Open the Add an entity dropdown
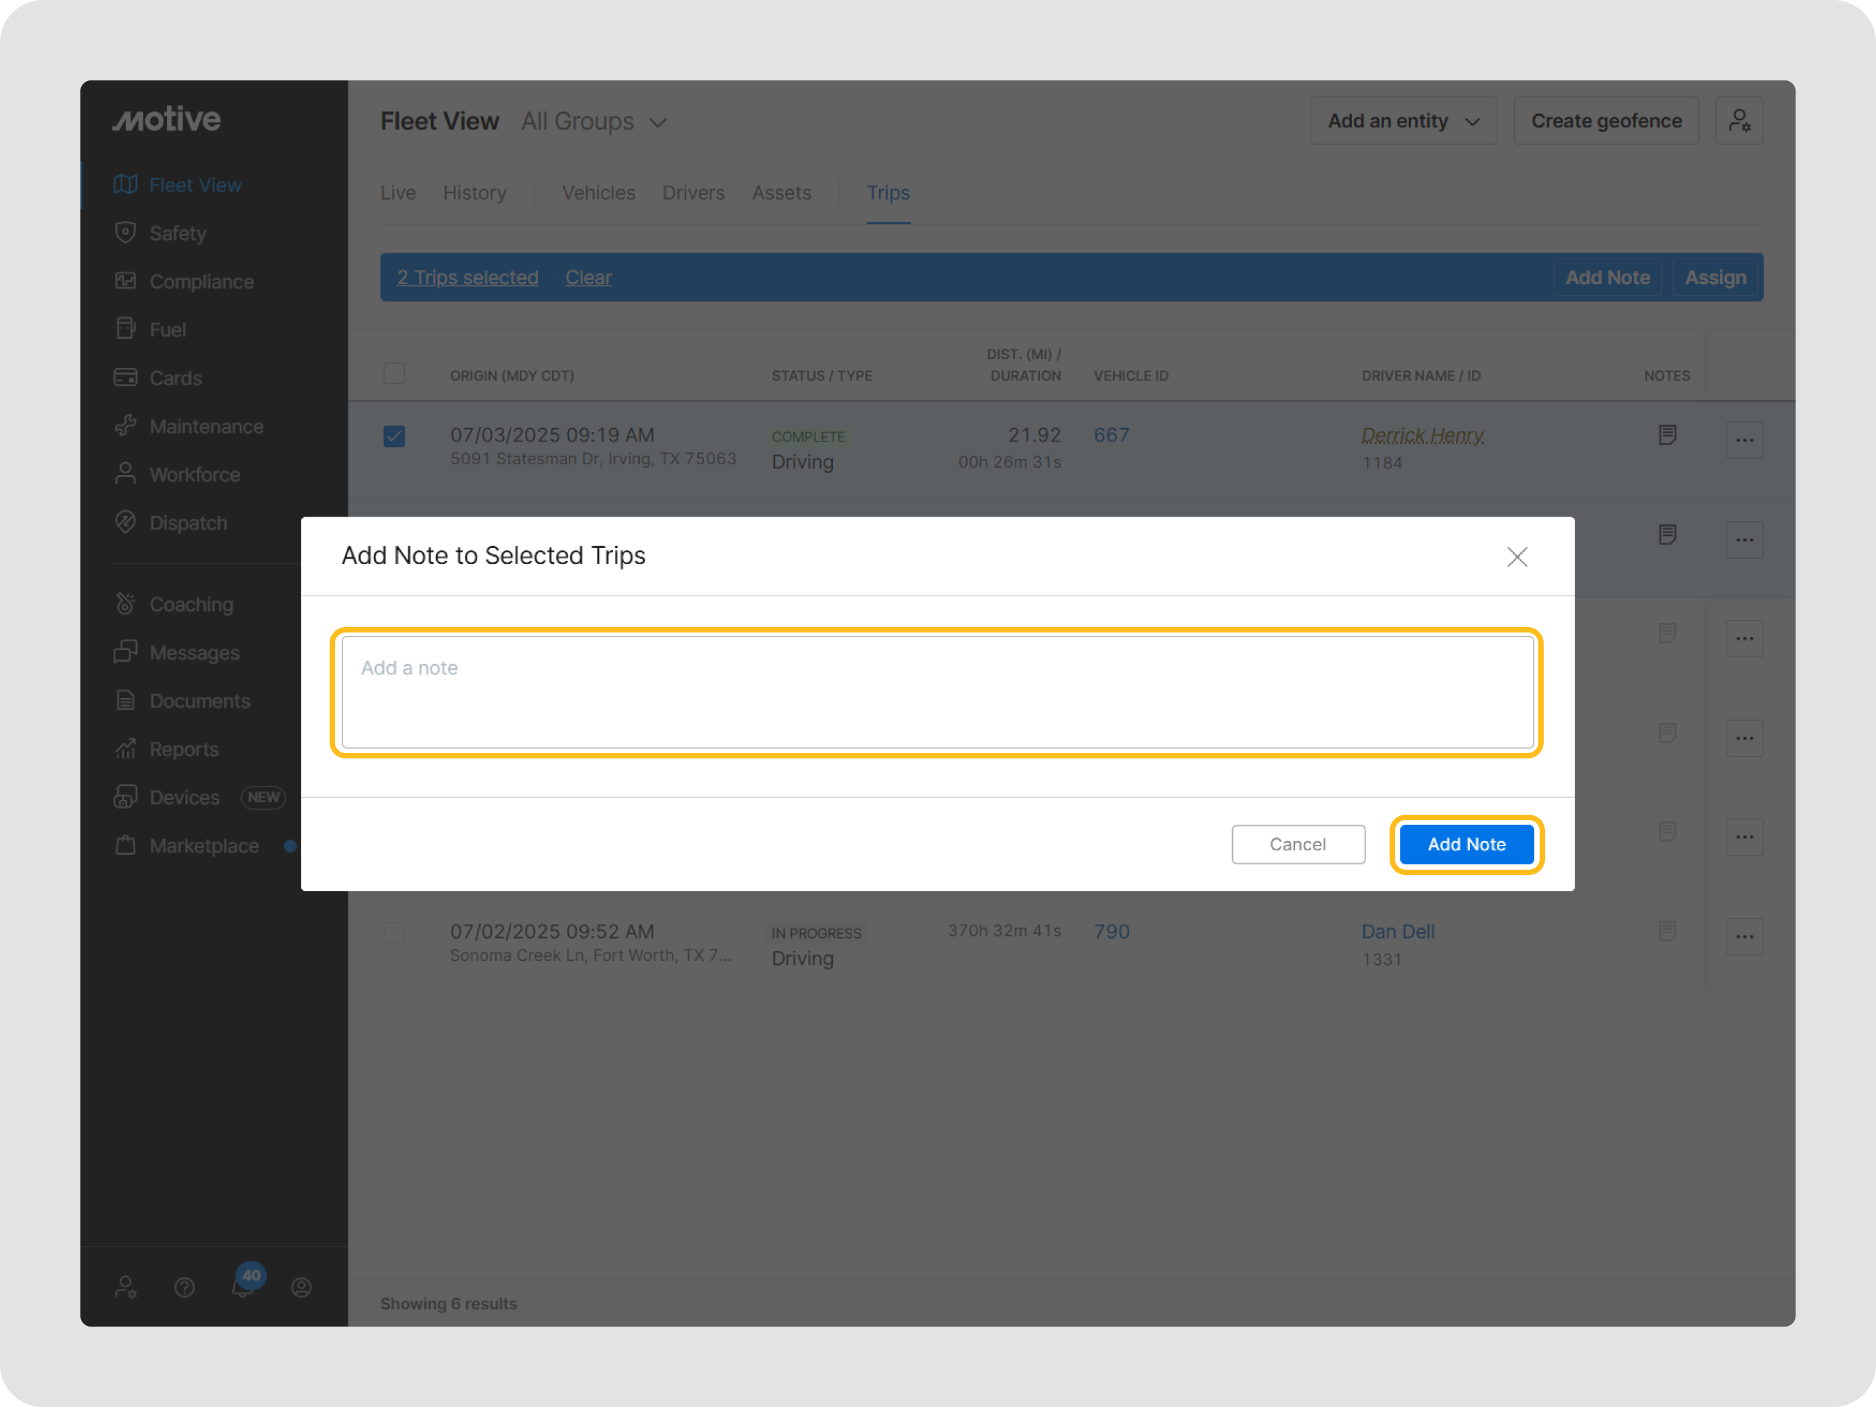The height and width of the screenshot is (1407, 1876). 1403,121
